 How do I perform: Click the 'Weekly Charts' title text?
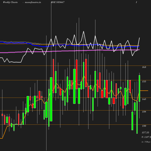(10, 2)
